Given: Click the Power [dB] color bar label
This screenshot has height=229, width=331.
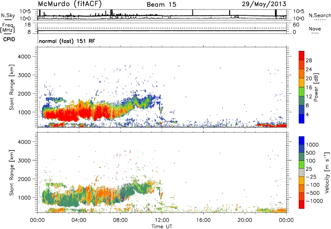Looking at the screenshot, I should [x=316, y=87].
